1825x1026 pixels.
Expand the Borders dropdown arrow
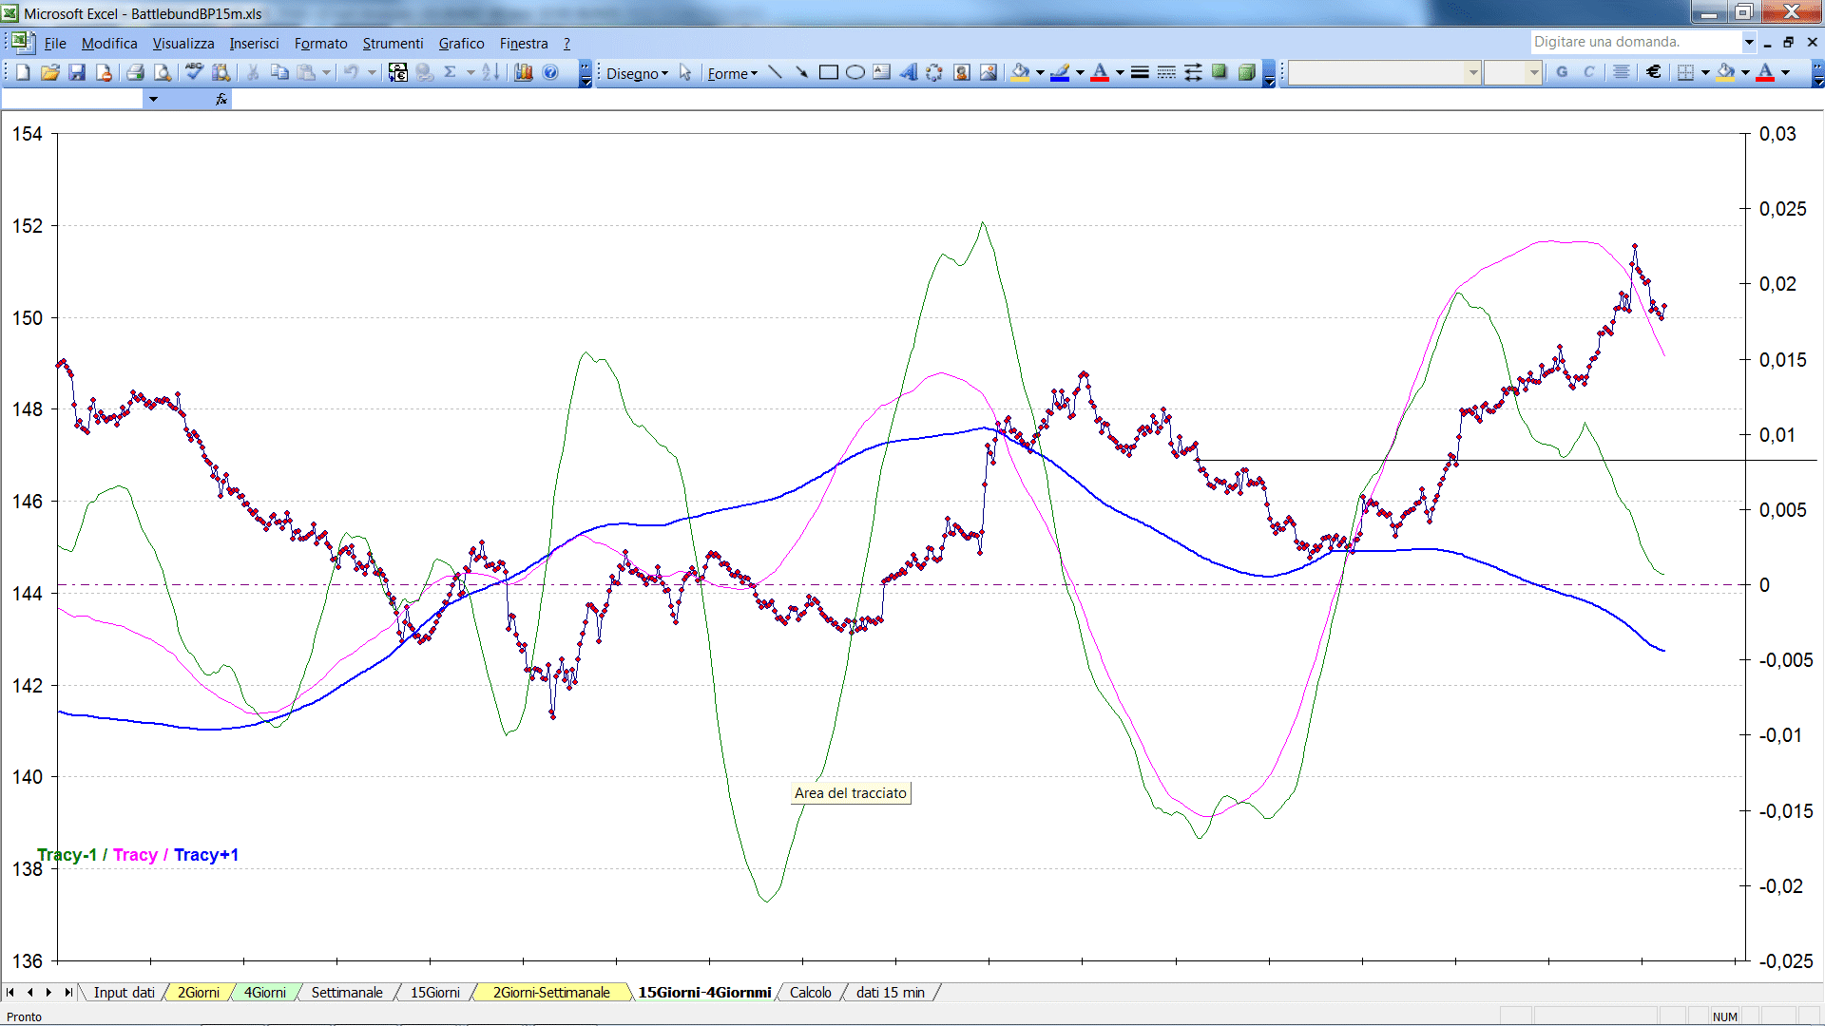(x=1705, y=72)
